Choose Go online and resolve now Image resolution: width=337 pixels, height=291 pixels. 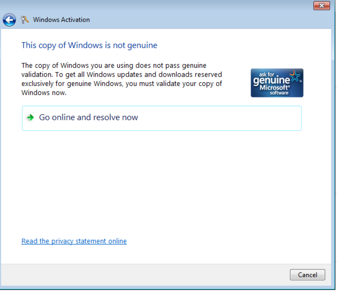click(162, 118)
